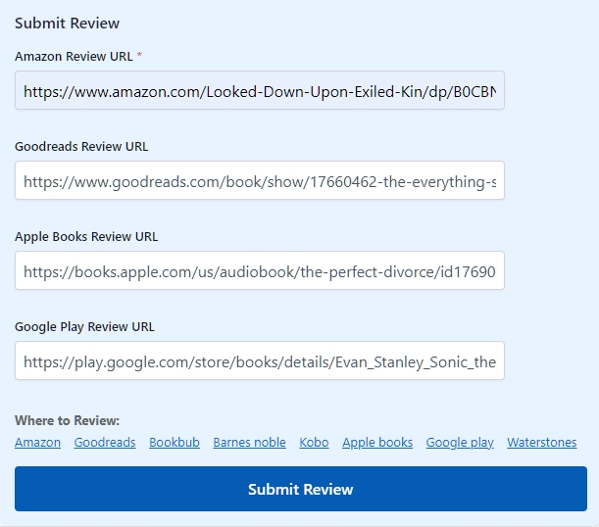Viewport: 599px width, 527px height.
Task: Open the Amazon review link
Action: (37, 443)
